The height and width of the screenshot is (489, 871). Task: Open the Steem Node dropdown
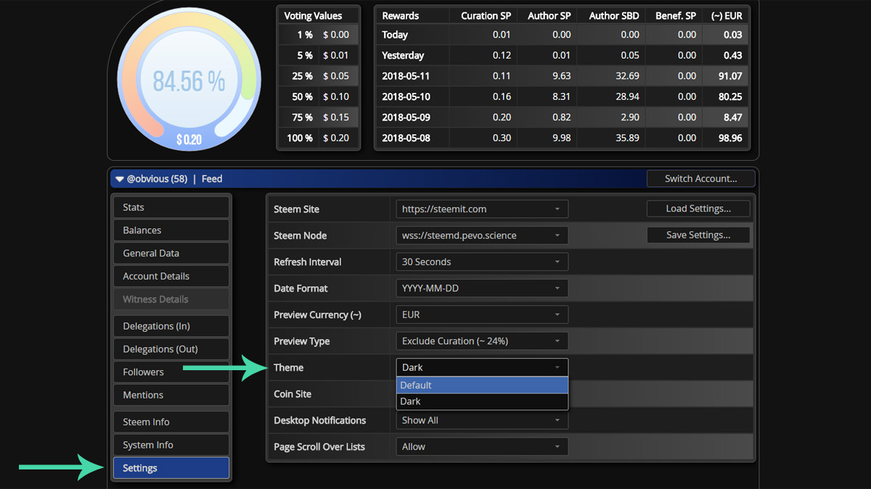point(482,235)
